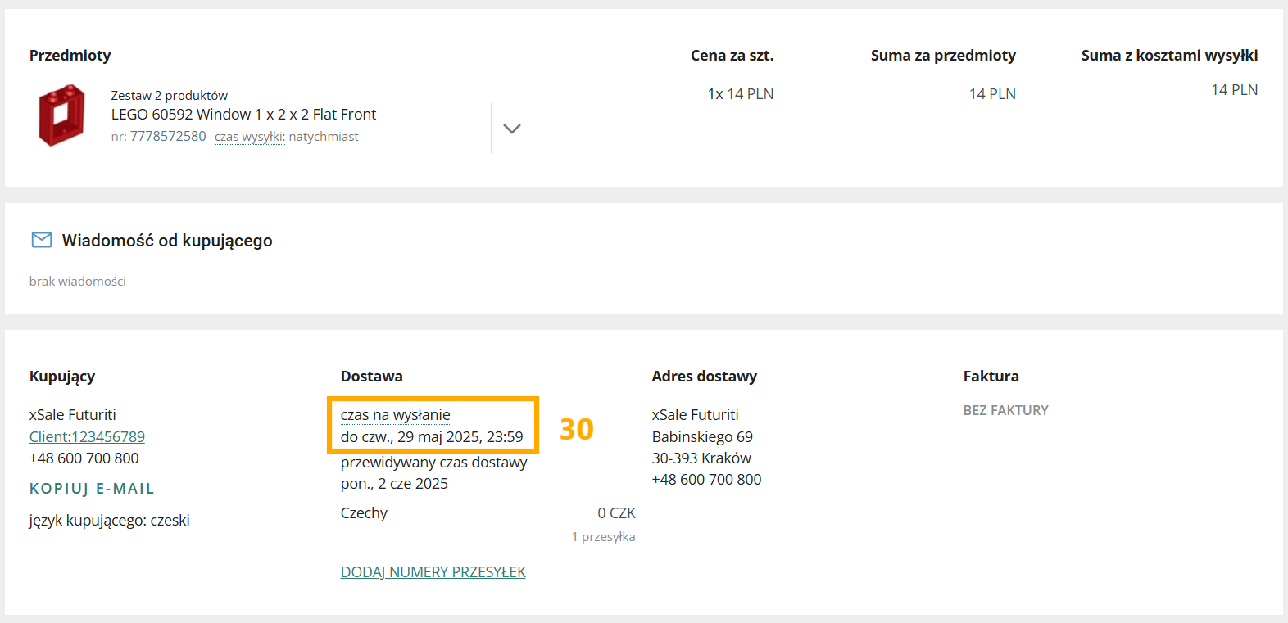Select the LEGO 60592 Window product title
Image resolution: width=1288 pixels, height=623 pixels.
tap(243, 115)
